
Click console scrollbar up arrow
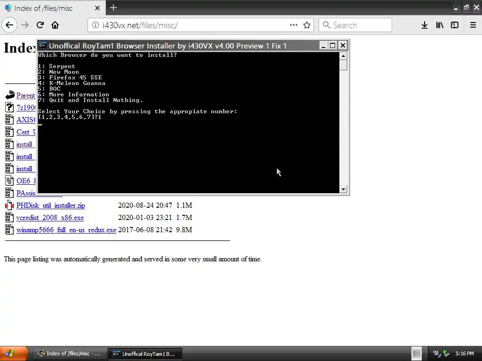[x=343, y=56]
